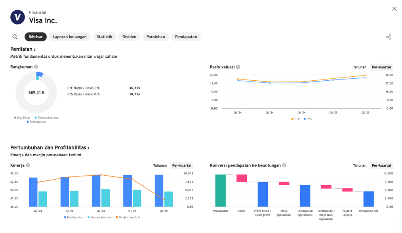Toggle Pemasukan net legend in Kinerja chart
402x233 pixels.
(99, 218)
